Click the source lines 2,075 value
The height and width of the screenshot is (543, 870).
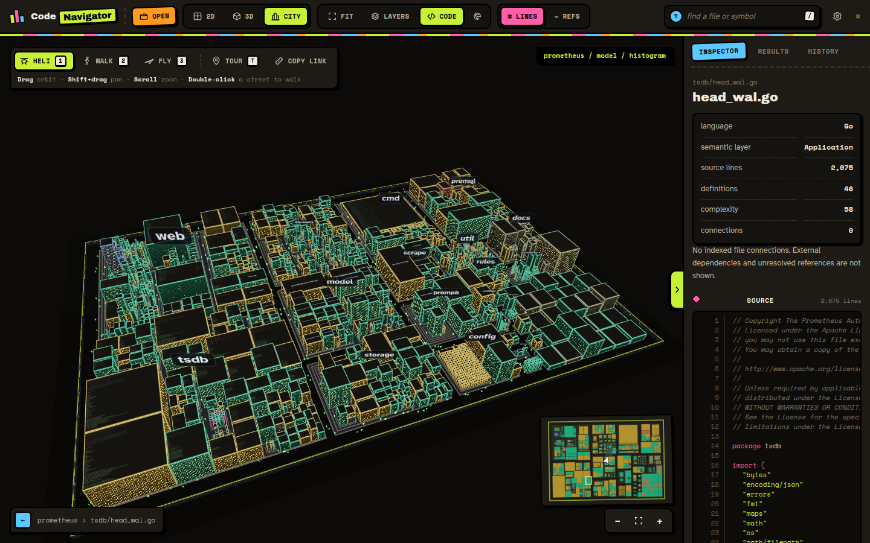tap(842, 168)
